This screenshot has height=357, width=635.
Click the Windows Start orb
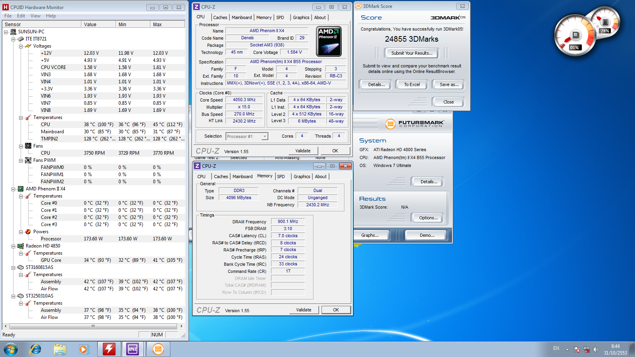tap(11, 349)
